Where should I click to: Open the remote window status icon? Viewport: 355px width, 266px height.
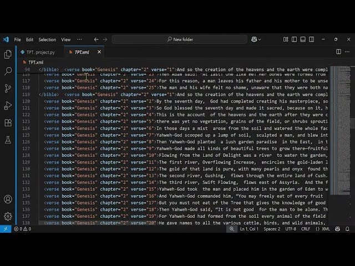pyautogui.click(x=6, y=229)
